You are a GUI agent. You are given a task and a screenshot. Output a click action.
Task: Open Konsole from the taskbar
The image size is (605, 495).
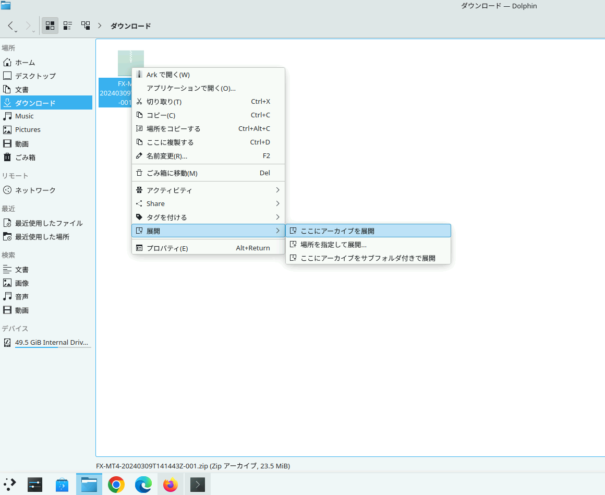(x=197, y=484)
